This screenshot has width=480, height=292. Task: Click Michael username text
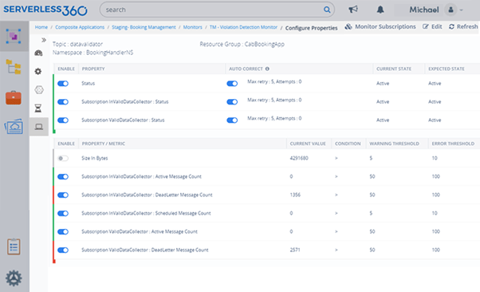click(x=424, y=10)
